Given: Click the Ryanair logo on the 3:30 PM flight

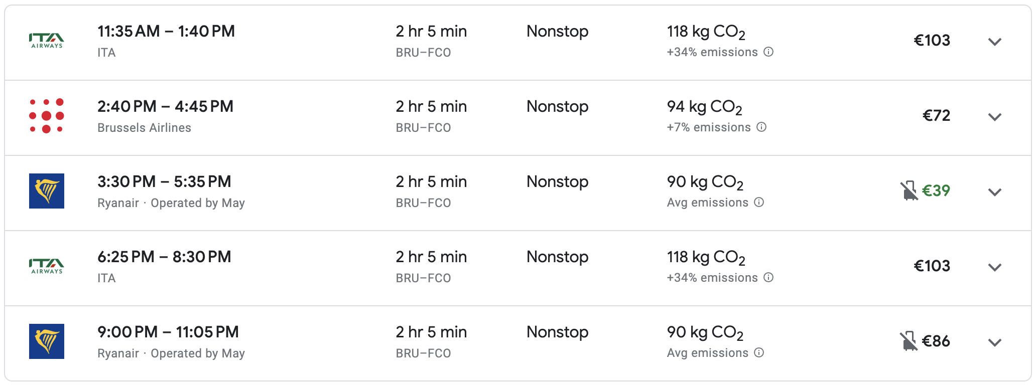Looking at the screenshot, I should click(x=47, y=191).
